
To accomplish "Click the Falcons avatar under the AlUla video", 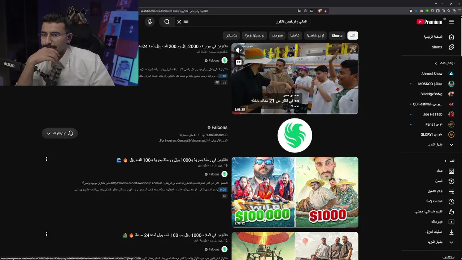I will pyautogui.click(x=225, y=249).
